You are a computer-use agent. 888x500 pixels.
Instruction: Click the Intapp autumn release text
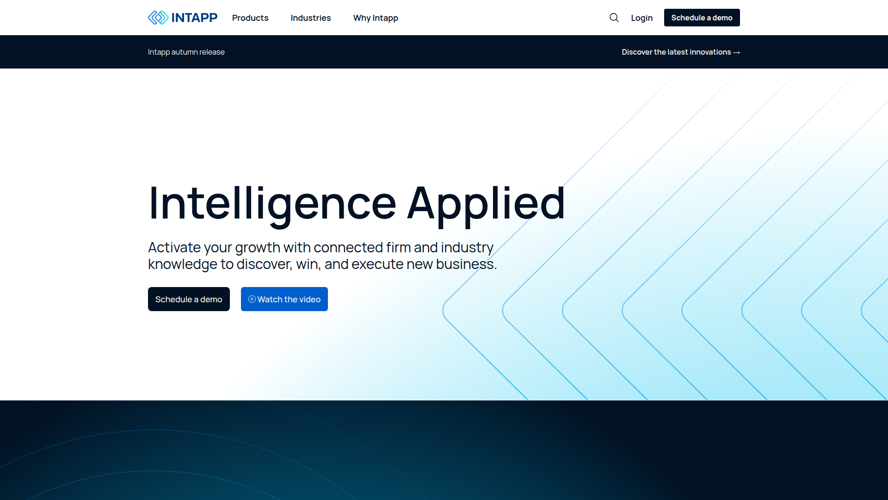click(186, 52)
